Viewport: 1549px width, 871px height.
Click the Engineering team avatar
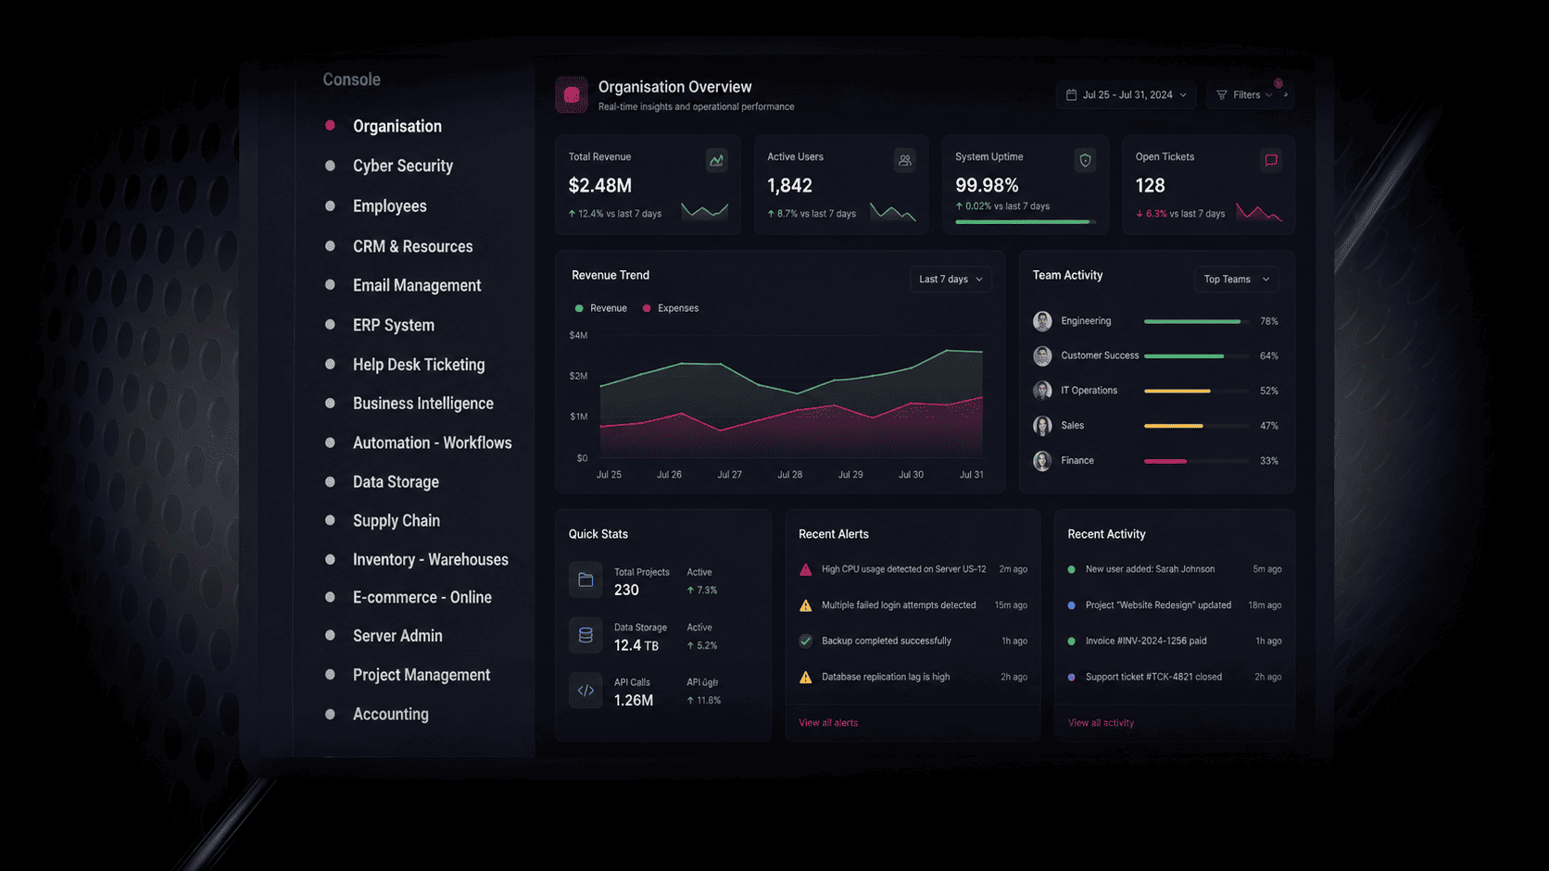point(1042,321)
